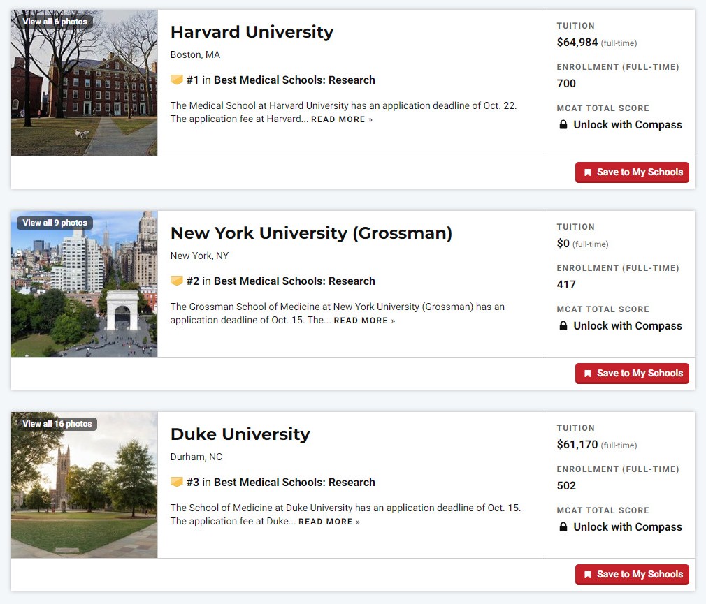Click the rank badge icon beside NYU's #2

coord(177,281)
